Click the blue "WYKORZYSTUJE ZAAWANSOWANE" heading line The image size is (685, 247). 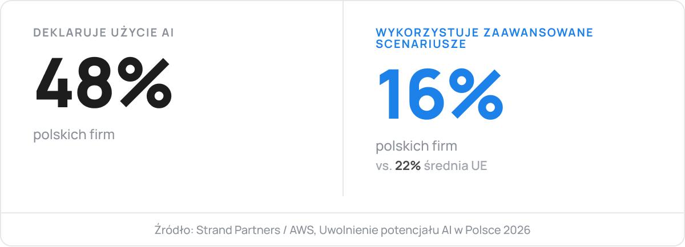485,32
